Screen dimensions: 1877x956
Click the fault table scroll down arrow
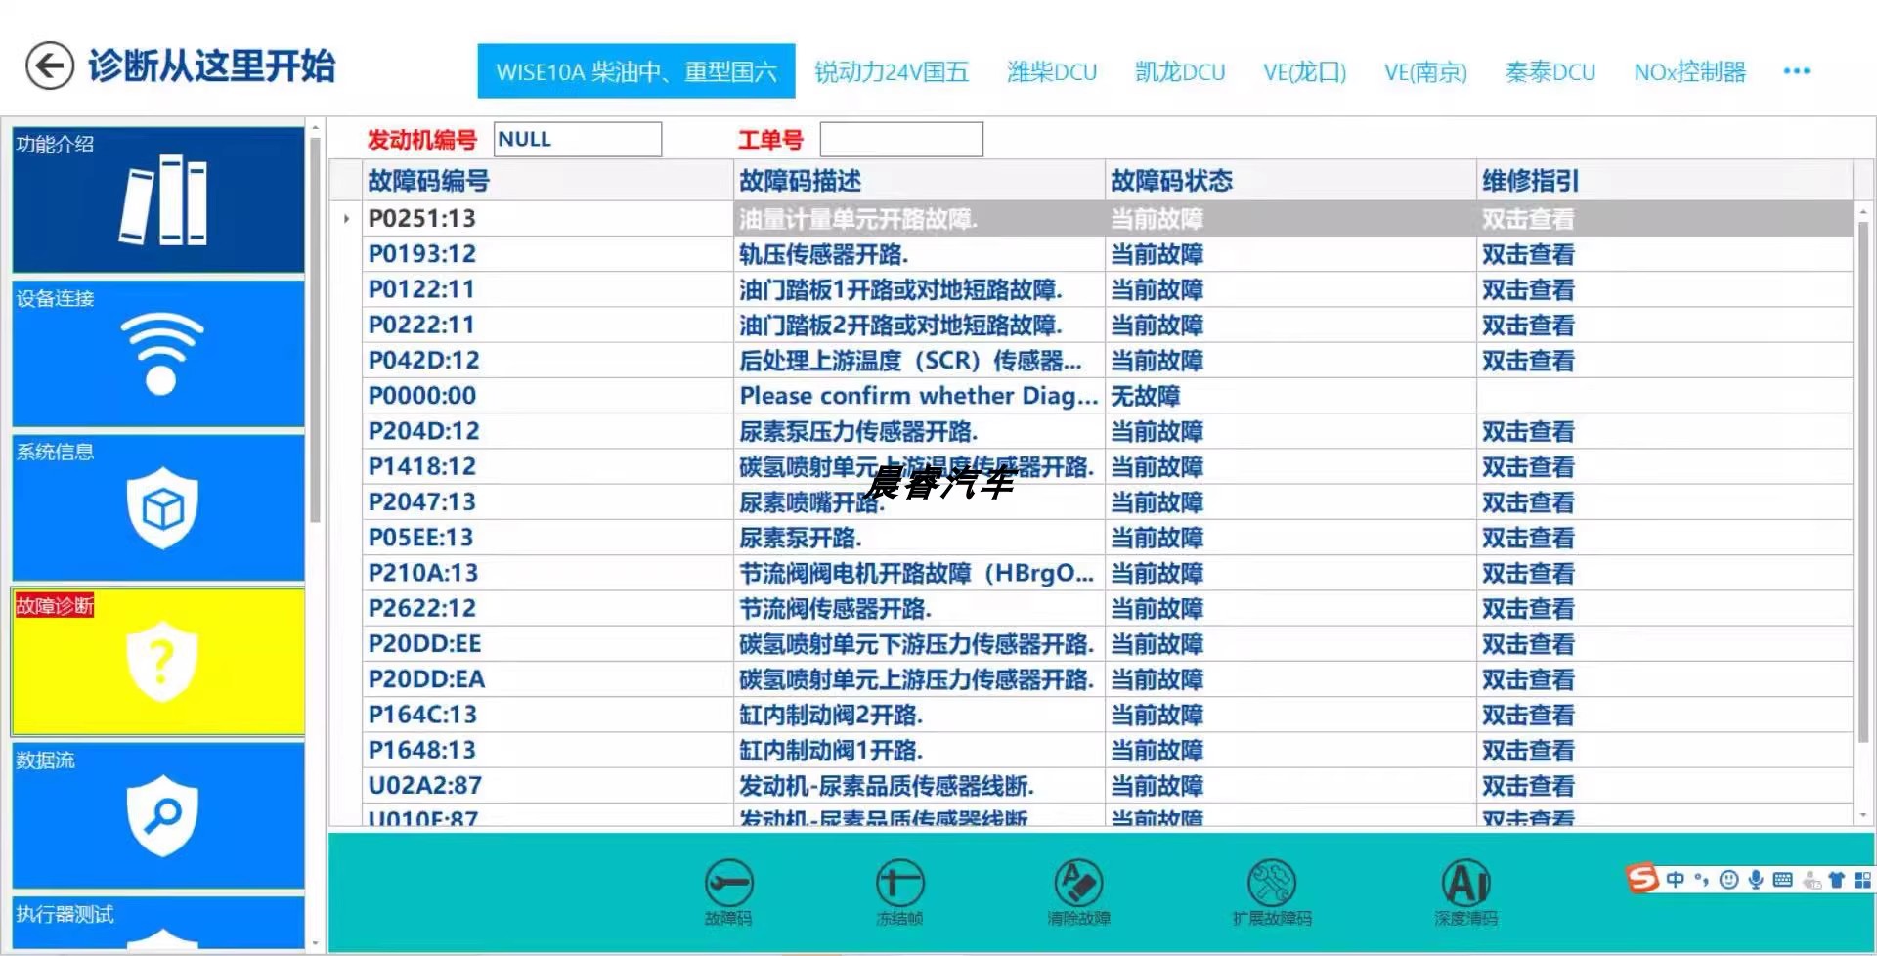pos(1863,815)
